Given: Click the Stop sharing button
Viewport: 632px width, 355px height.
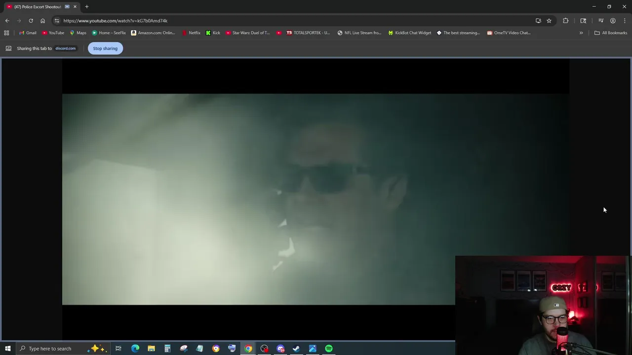Looking at the screenshot, I should coord(105,48).
